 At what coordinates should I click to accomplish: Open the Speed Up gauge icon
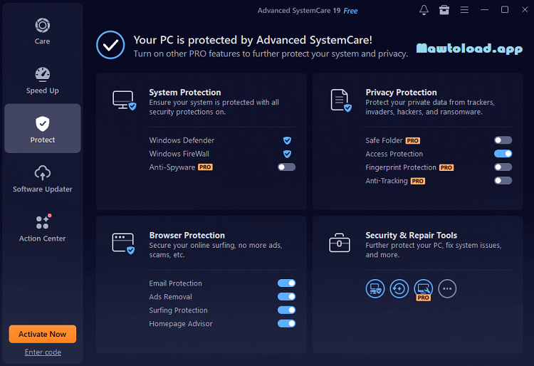pyautogui.click(x=42, y=74)
